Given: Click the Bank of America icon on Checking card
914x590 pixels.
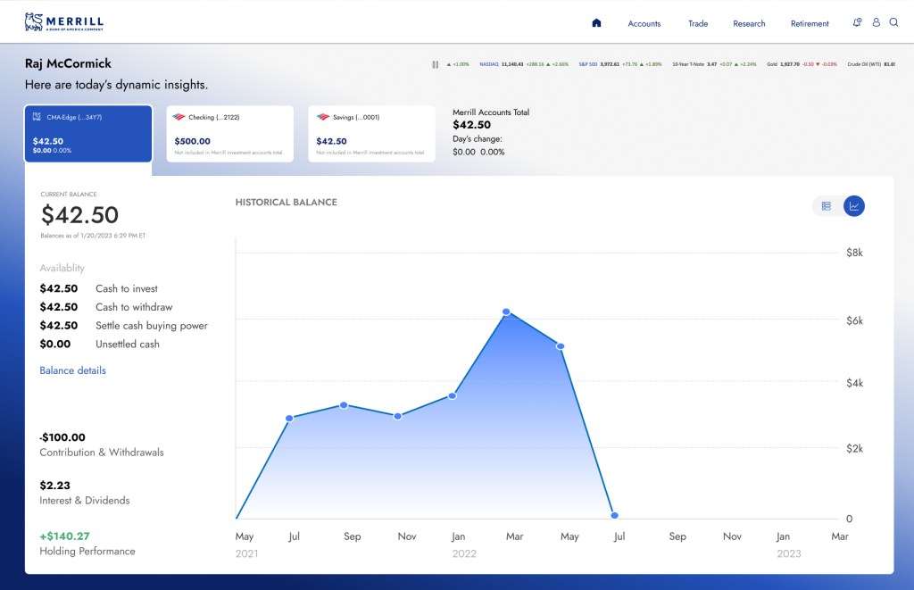Looking at the screenshot, I should pyautogui.click(x=179, y=117).
